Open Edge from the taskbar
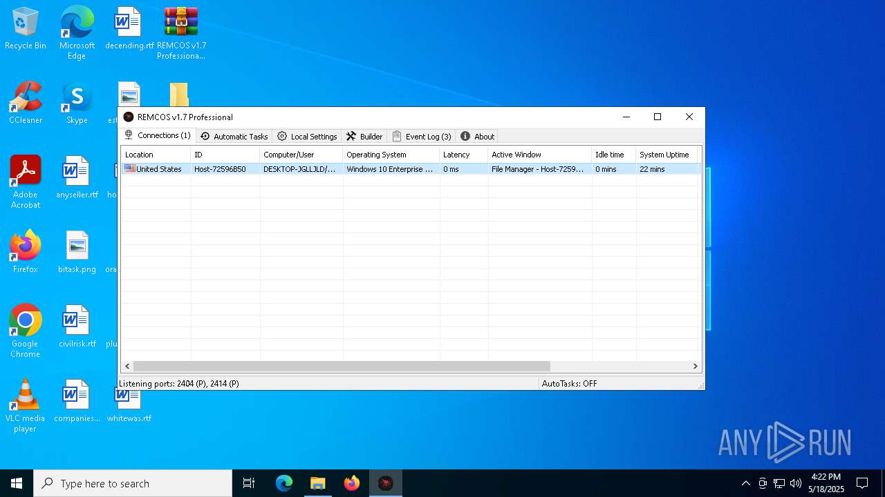Image resolution: width=885 pixels, height=497 pixels. pyautogui.click(x=284, y=483)
